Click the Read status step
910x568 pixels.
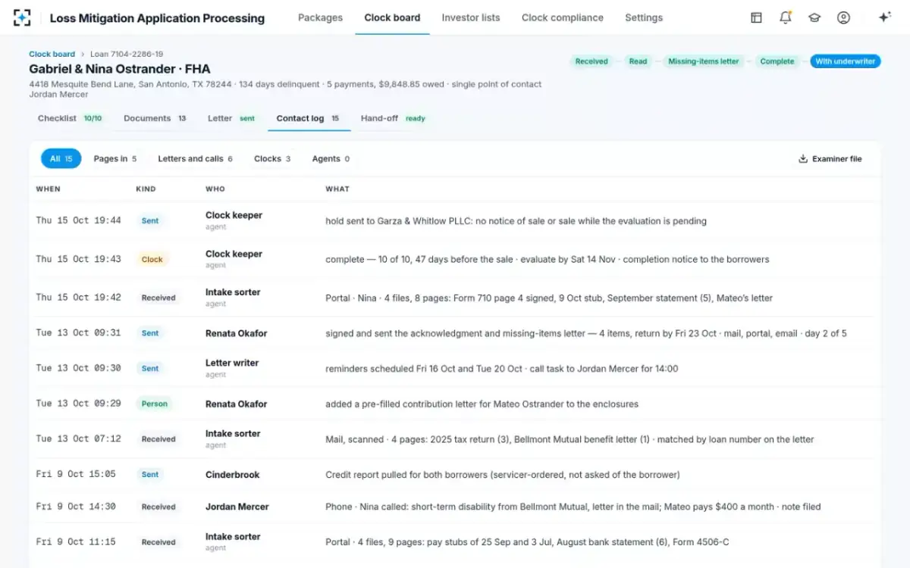(638, 61)
